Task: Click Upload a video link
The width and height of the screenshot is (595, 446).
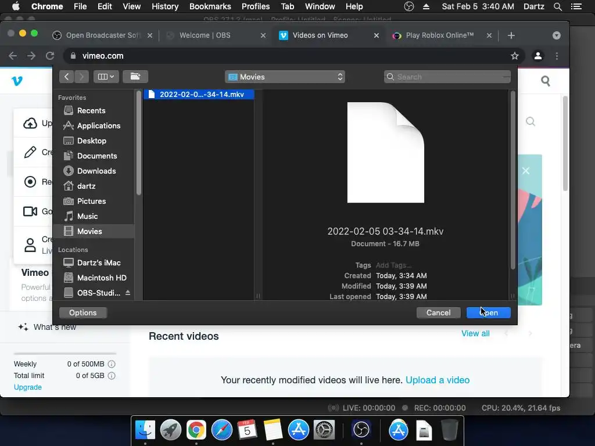Action: [438, 380]
